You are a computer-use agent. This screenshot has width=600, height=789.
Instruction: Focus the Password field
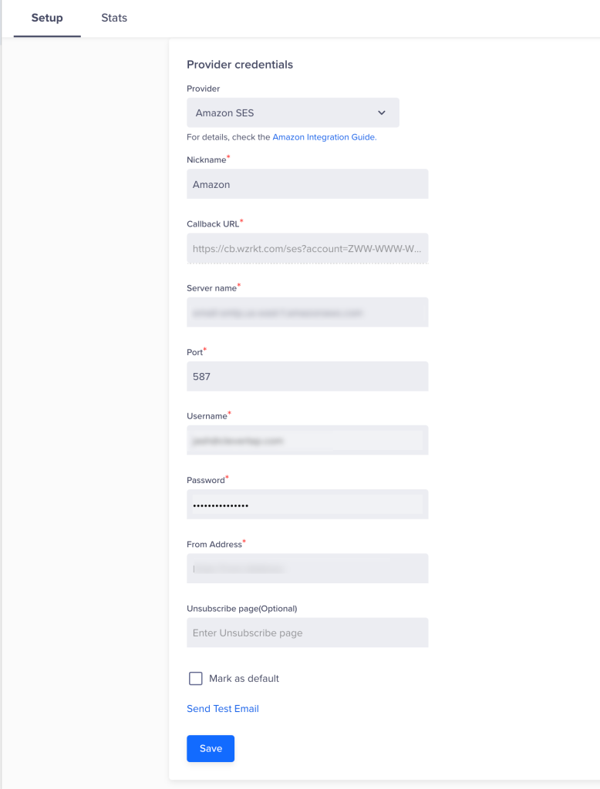307,505
